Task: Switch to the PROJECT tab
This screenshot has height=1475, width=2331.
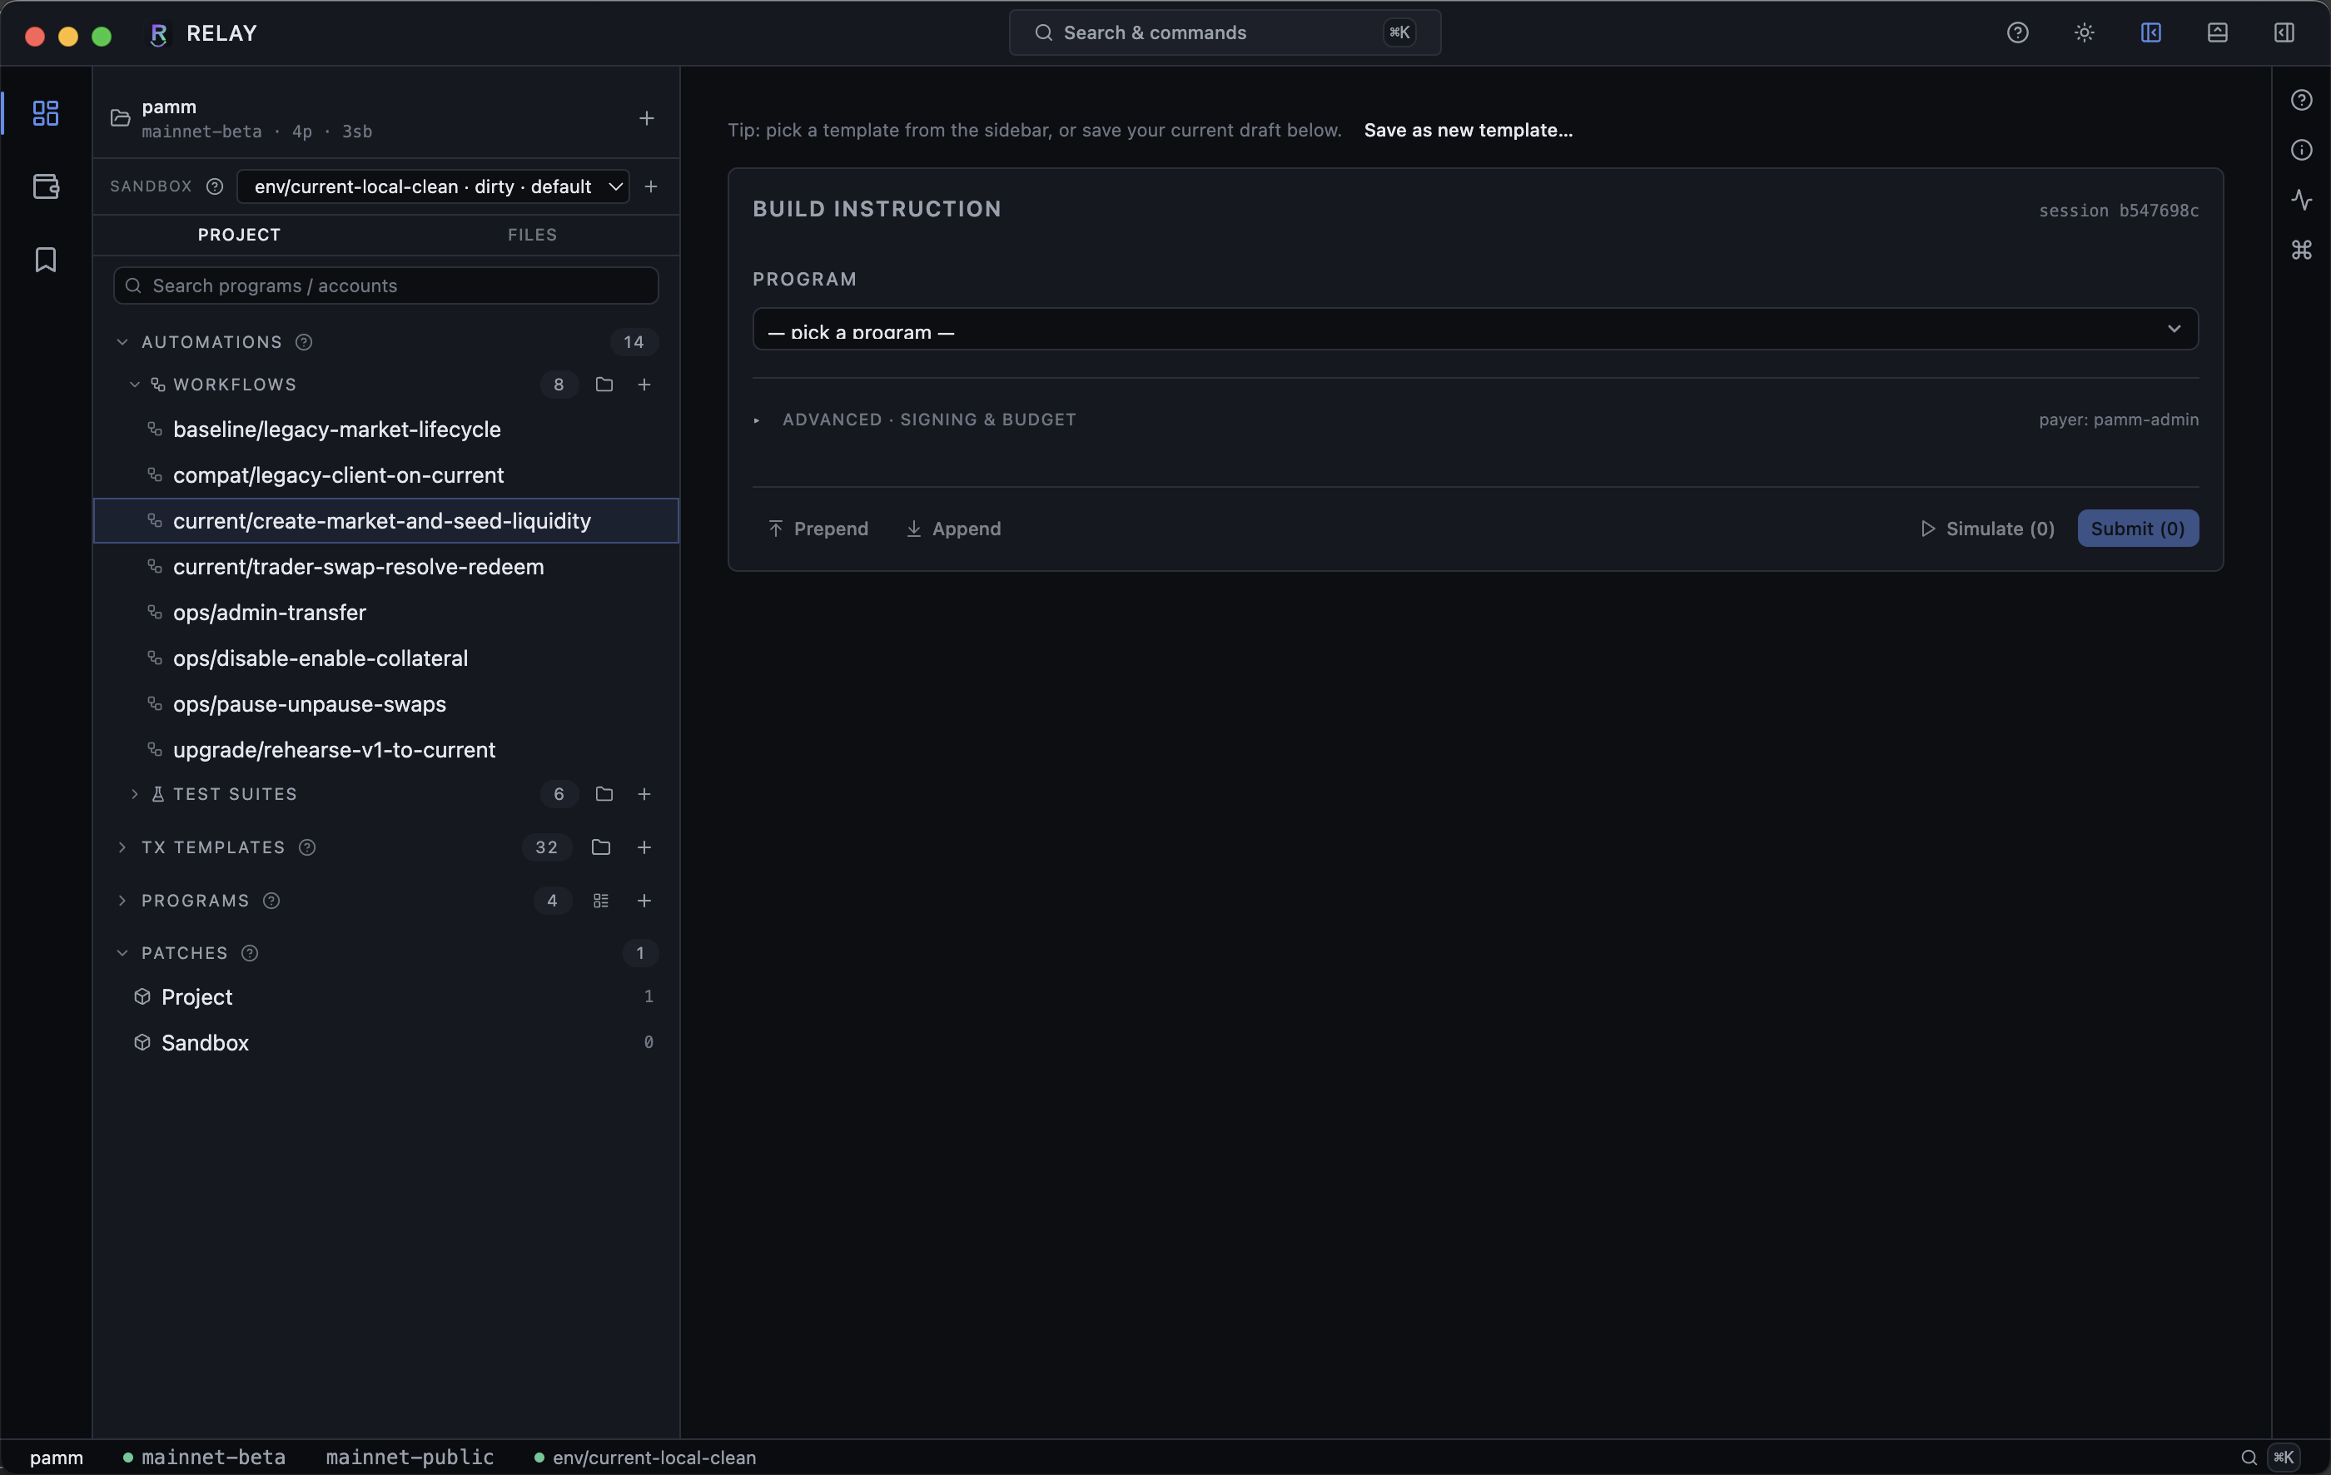Action: tap(239, 234)
